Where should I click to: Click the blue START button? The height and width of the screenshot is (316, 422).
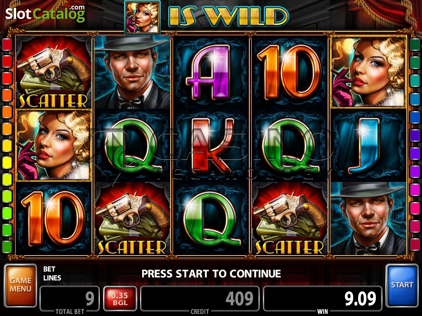coord(402,286)
